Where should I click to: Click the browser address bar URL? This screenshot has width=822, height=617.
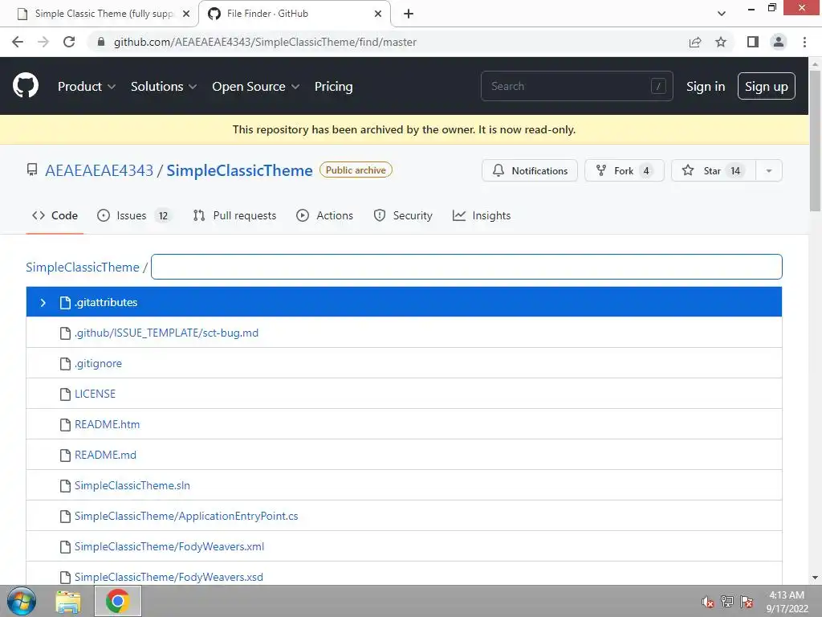click(265, 42)
